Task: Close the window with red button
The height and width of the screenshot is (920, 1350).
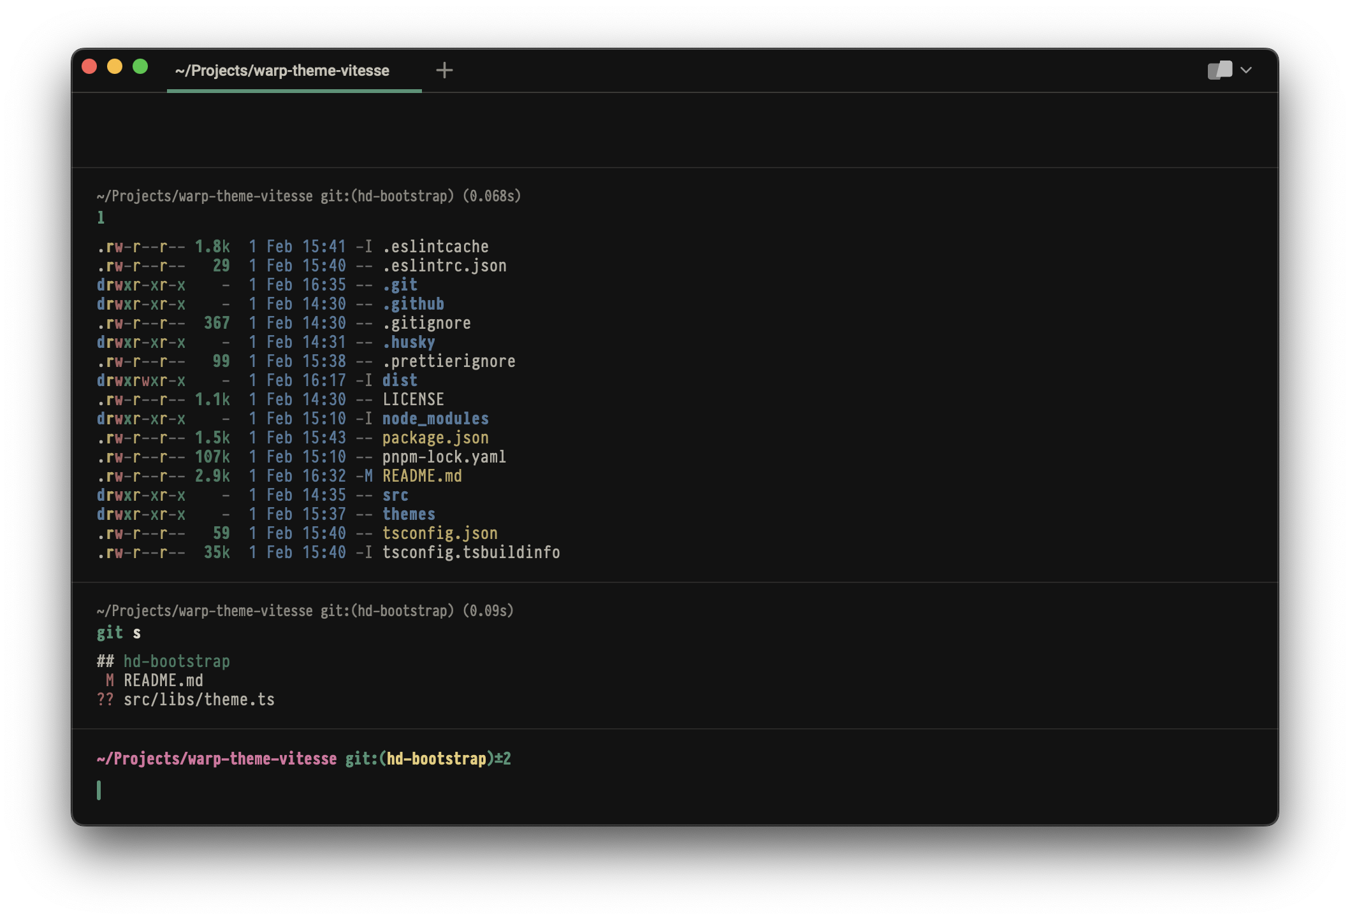Action: point(90,66)
